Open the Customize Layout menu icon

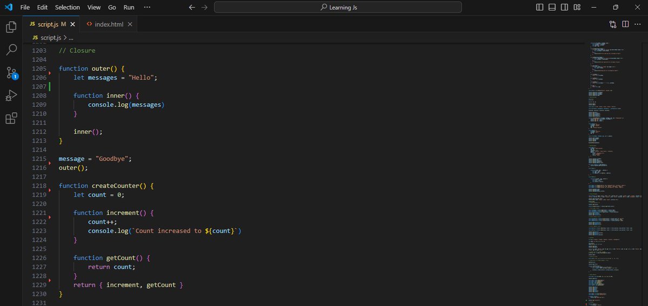tap(577, 8)
